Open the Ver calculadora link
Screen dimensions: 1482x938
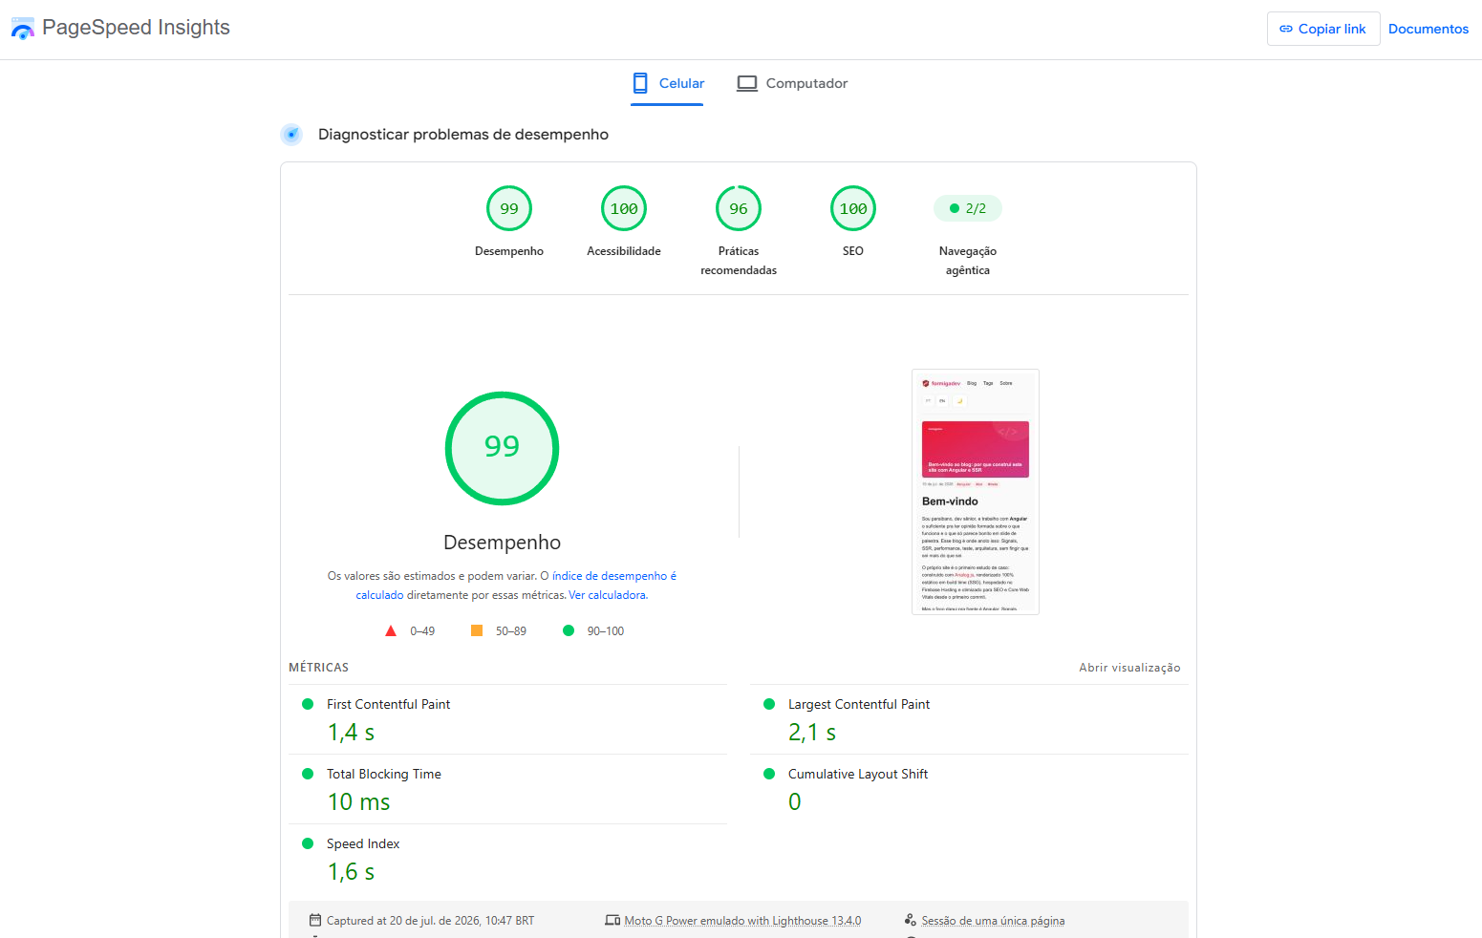(608, 595)
